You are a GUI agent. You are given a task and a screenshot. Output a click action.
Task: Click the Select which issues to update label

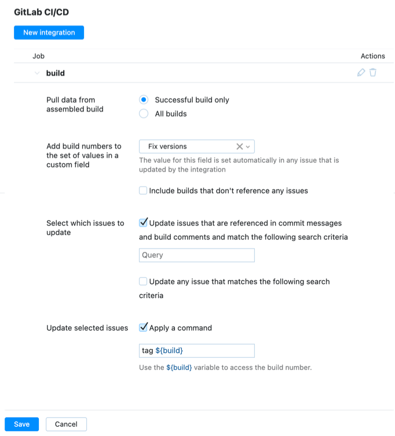85,228
